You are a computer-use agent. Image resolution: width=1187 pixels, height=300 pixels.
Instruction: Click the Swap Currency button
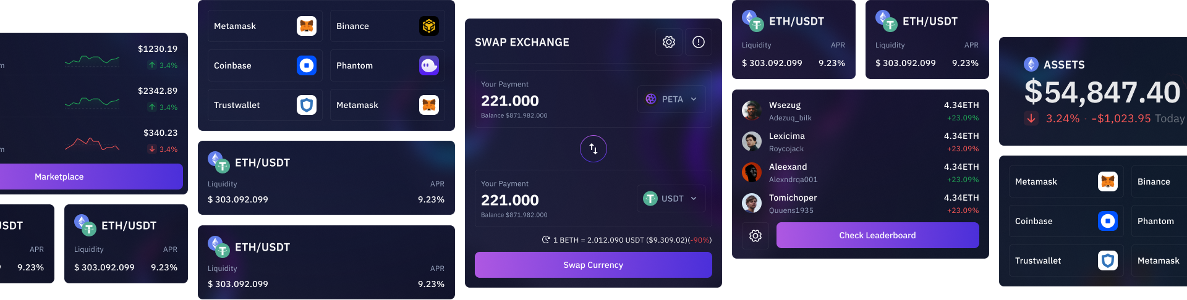point(593,265)
